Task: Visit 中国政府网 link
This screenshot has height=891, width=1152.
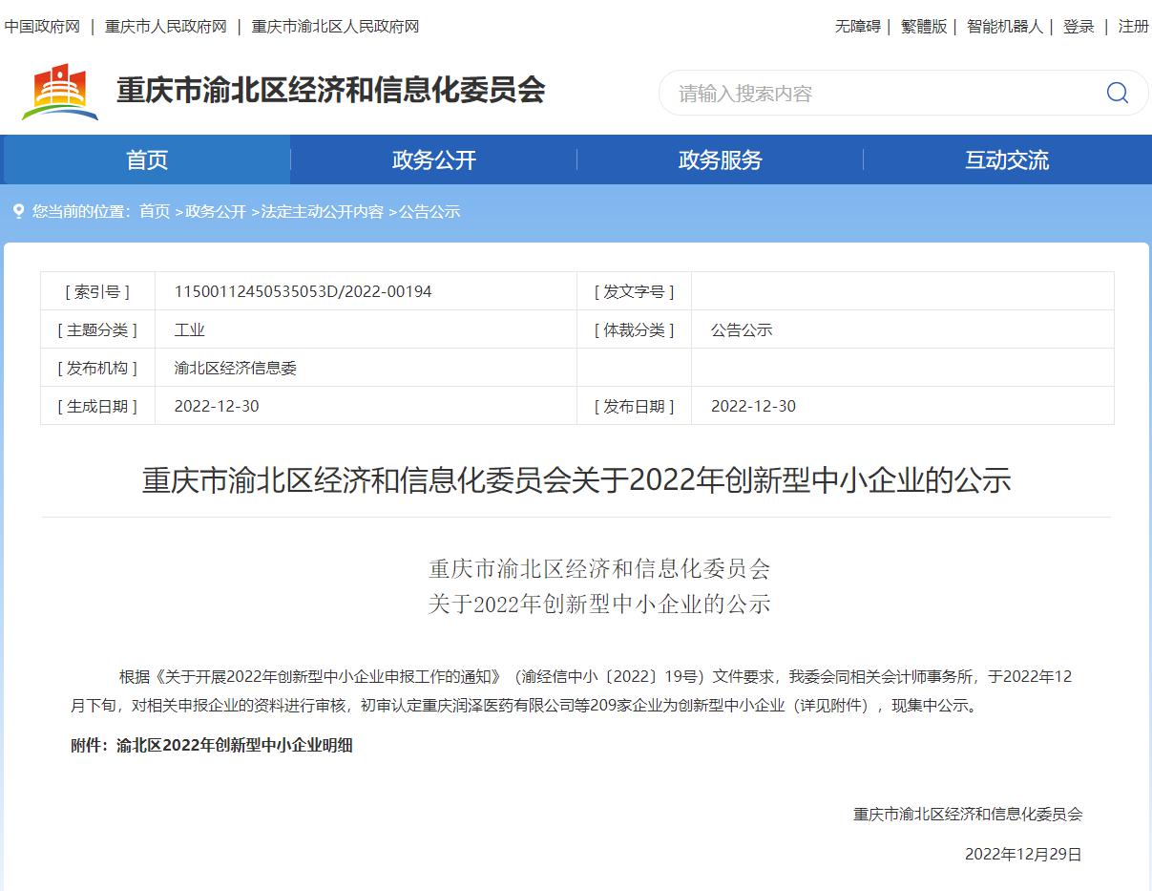Action: [x=45, y=27]
